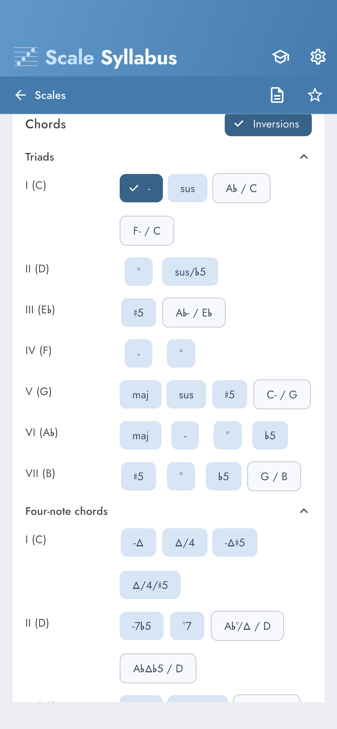337x729 pixels.
Task: Toggle the sus chord chip for I (C)
Action: pos(187,188)
